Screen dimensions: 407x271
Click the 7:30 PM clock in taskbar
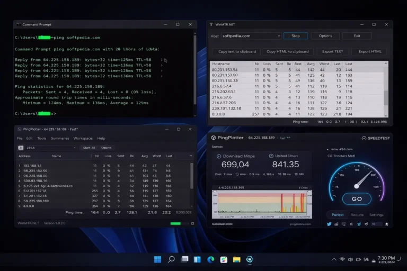(386, 258)
